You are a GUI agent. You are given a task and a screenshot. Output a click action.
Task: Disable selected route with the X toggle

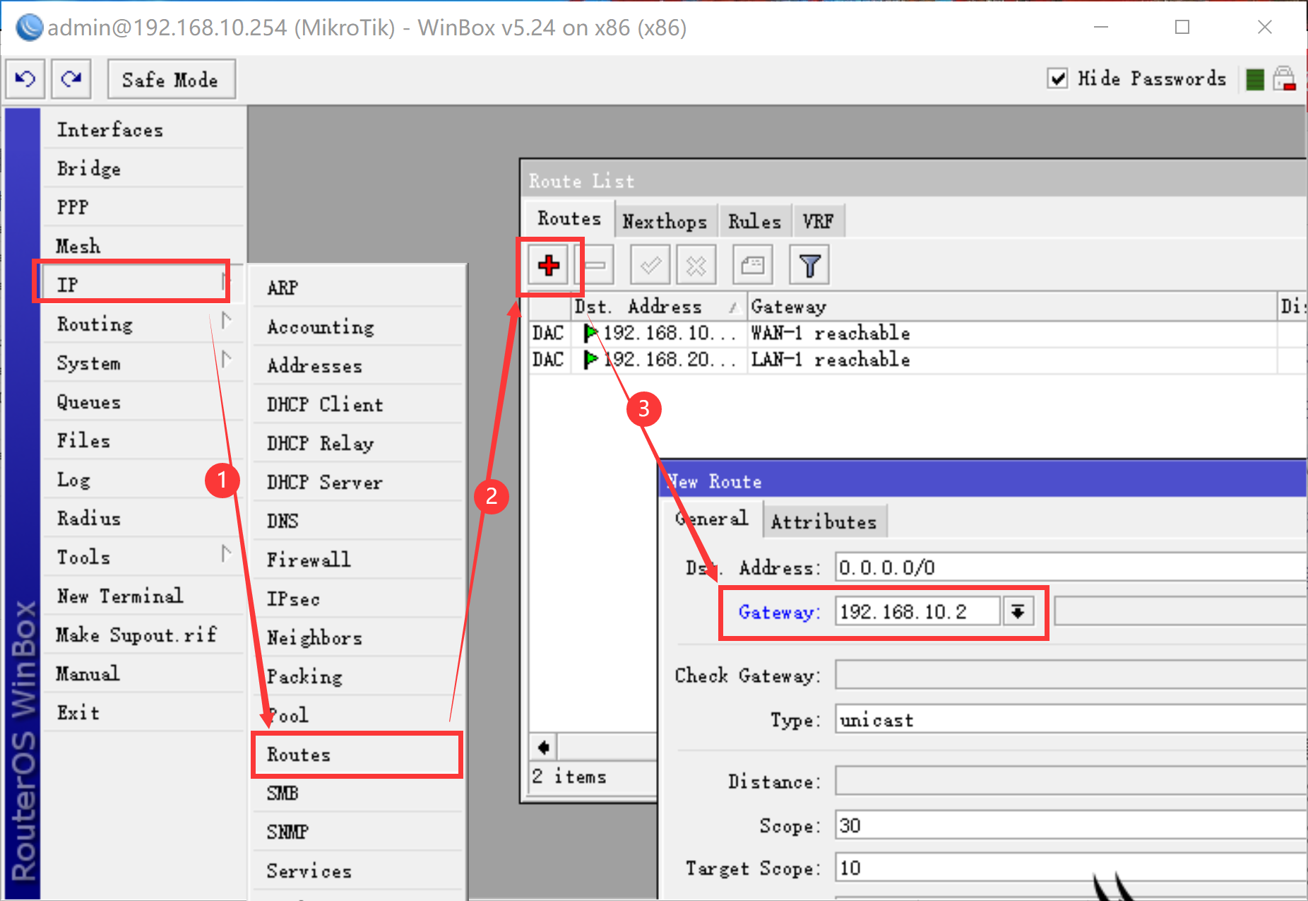696,265
